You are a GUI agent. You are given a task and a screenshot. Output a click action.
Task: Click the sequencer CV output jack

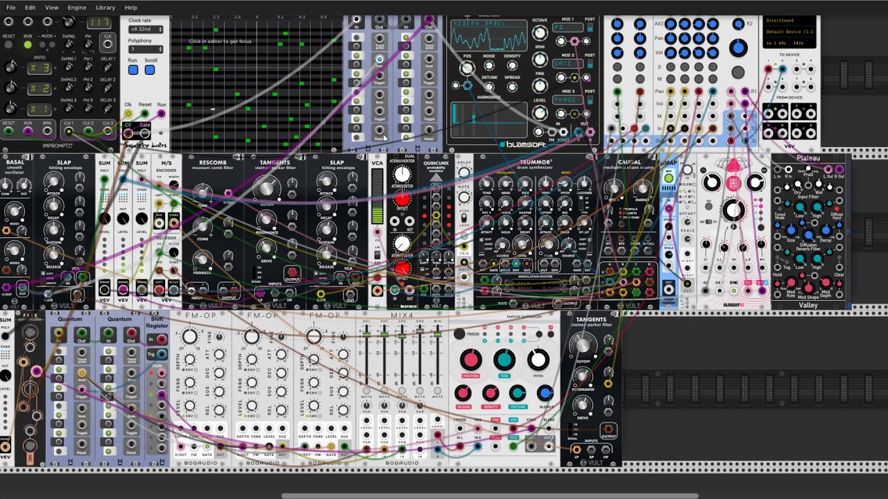click(x=128, y=134)
